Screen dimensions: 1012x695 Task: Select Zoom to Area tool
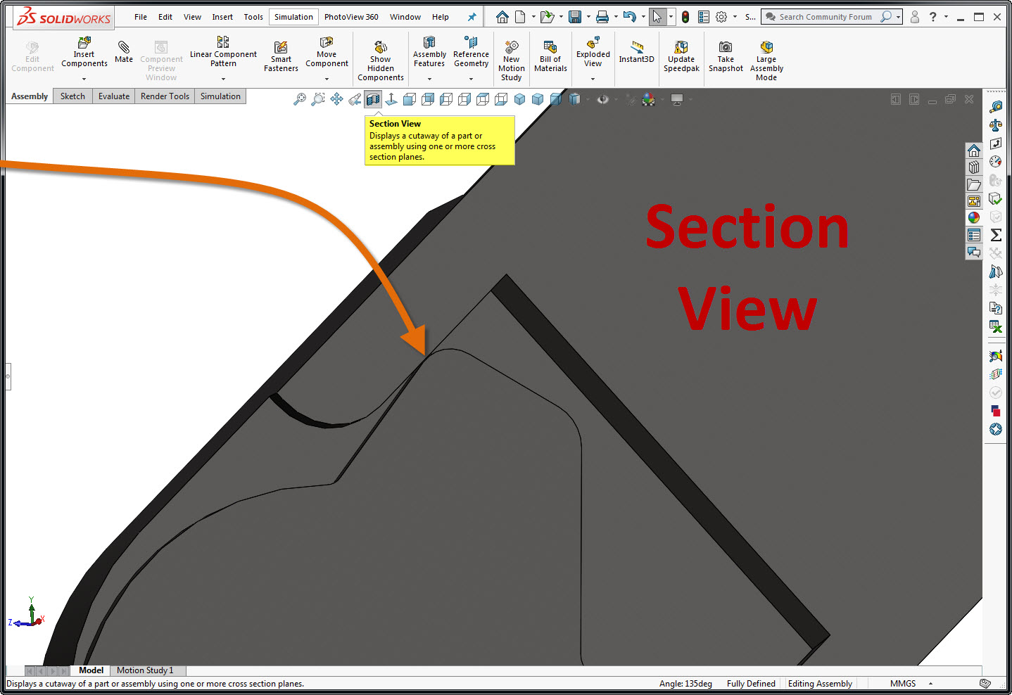point(318,99)
